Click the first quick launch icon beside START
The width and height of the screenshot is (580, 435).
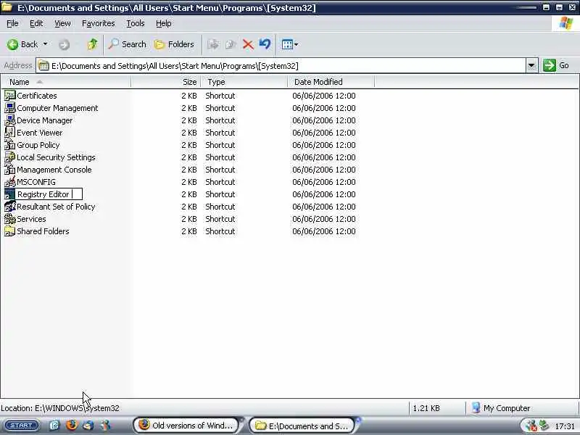[x=54, y=426]
